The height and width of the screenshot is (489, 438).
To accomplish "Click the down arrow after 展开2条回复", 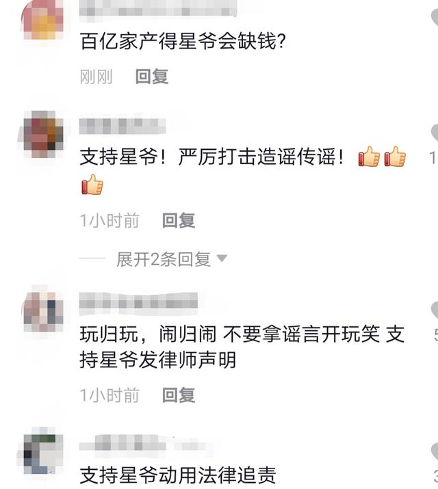I will pos(222,259).
